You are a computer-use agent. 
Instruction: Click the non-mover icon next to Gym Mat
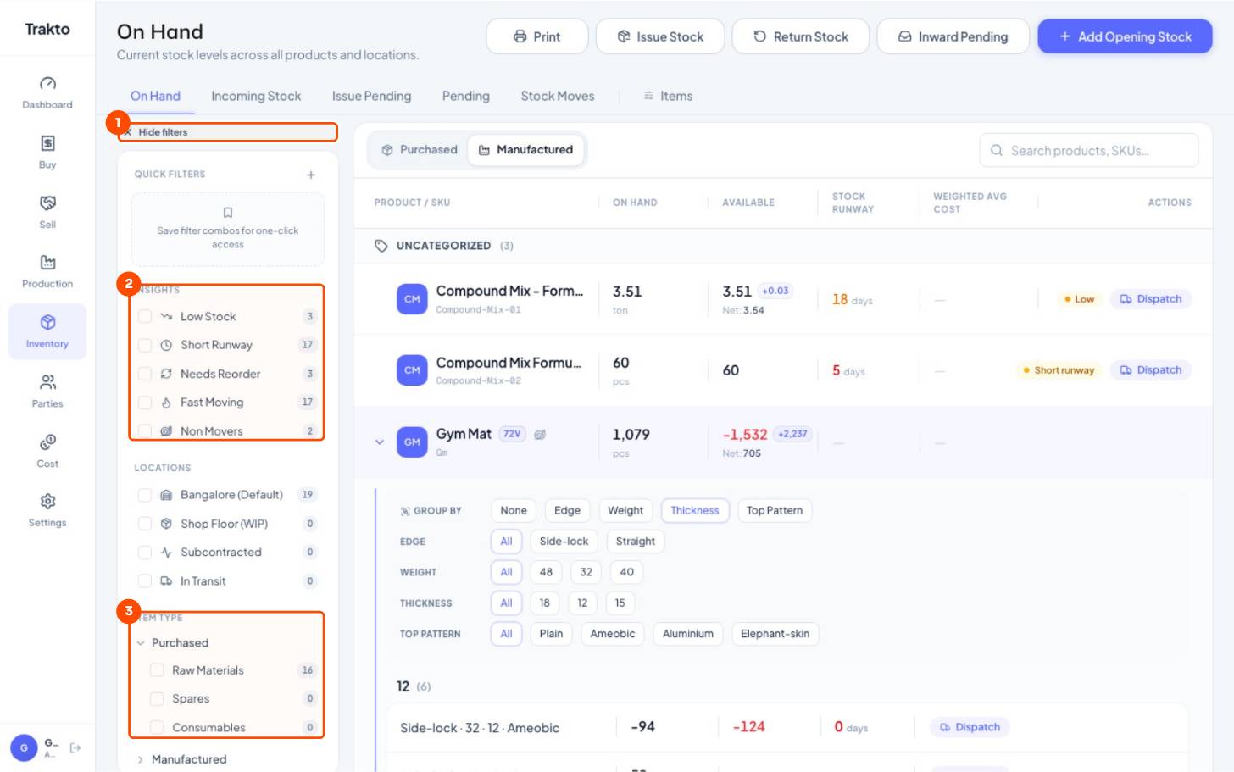pos(540,434)
